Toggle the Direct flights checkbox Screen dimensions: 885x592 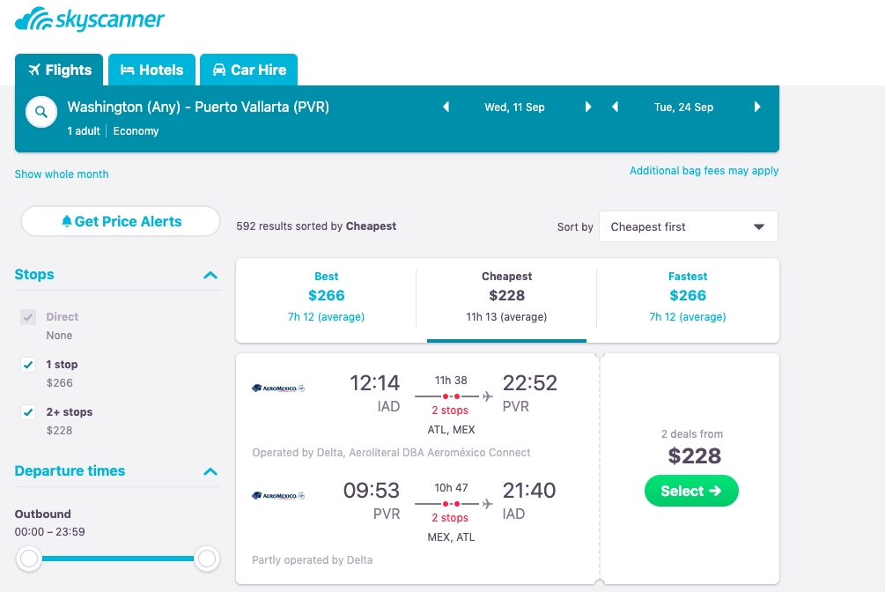pos(28,317)
